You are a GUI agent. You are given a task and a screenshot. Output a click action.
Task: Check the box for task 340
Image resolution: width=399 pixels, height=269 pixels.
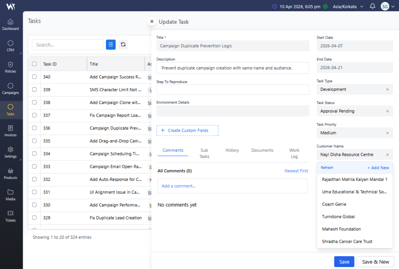tap(34, 77)
